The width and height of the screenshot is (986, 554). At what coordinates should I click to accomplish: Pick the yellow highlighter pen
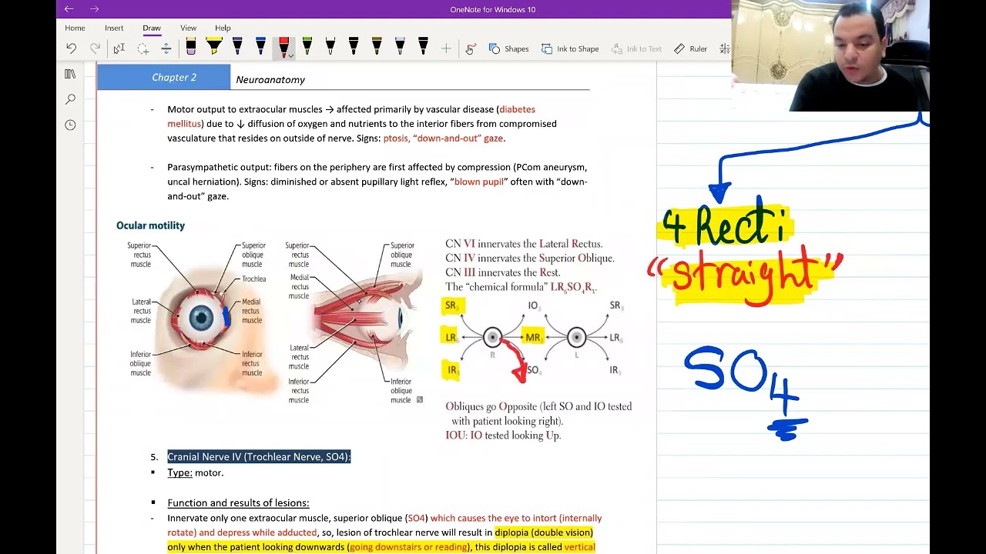click(213, 47)
